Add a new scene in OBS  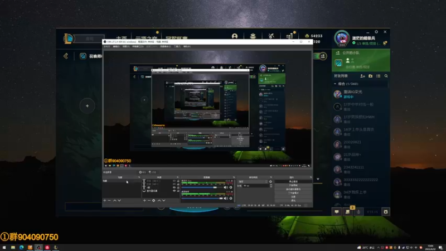(105, 201)
